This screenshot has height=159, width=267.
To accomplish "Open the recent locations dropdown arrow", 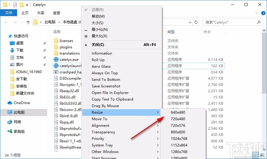I will [22, 22].
